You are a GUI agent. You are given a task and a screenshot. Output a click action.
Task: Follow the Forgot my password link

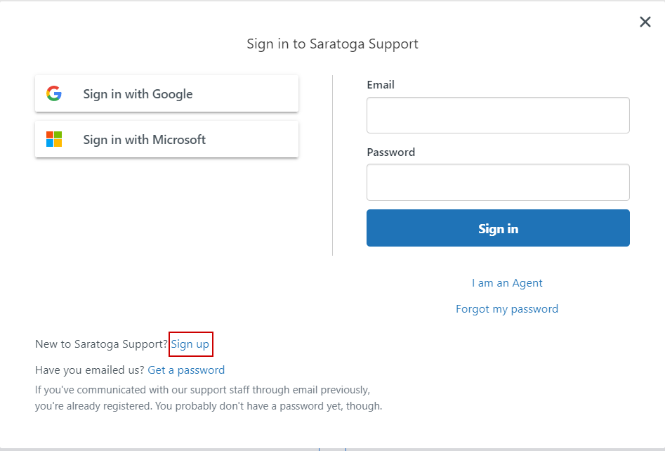tap(507, 309)
